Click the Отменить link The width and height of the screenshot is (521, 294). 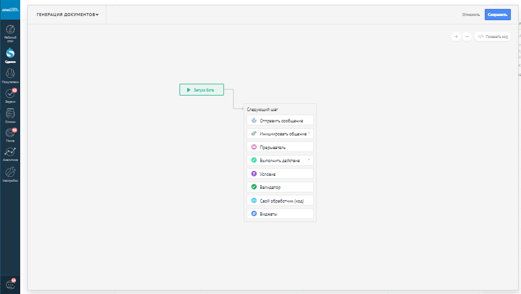[x=471, y=15]
